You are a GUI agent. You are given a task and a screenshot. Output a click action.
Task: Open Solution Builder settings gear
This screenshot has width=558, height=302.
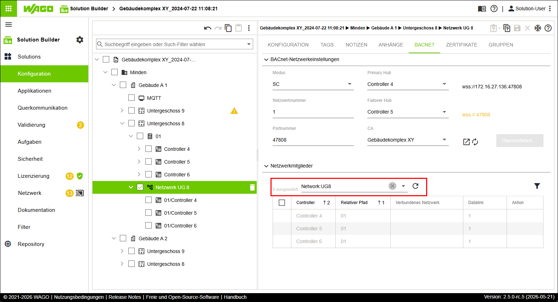pyautogui.click(x=80, y=40)
